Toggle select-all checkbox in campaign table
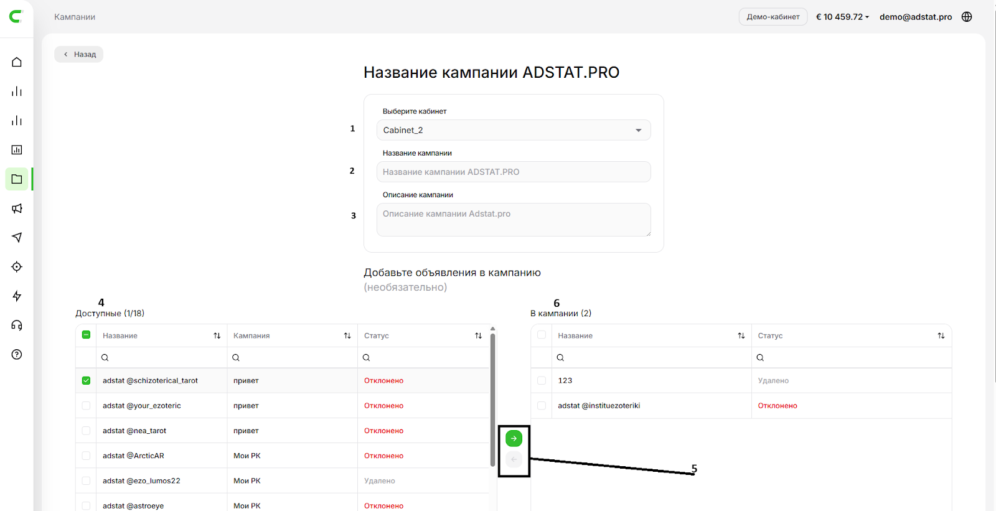The width and height of the screenshot is (996, 511). (x=542, y=335)
